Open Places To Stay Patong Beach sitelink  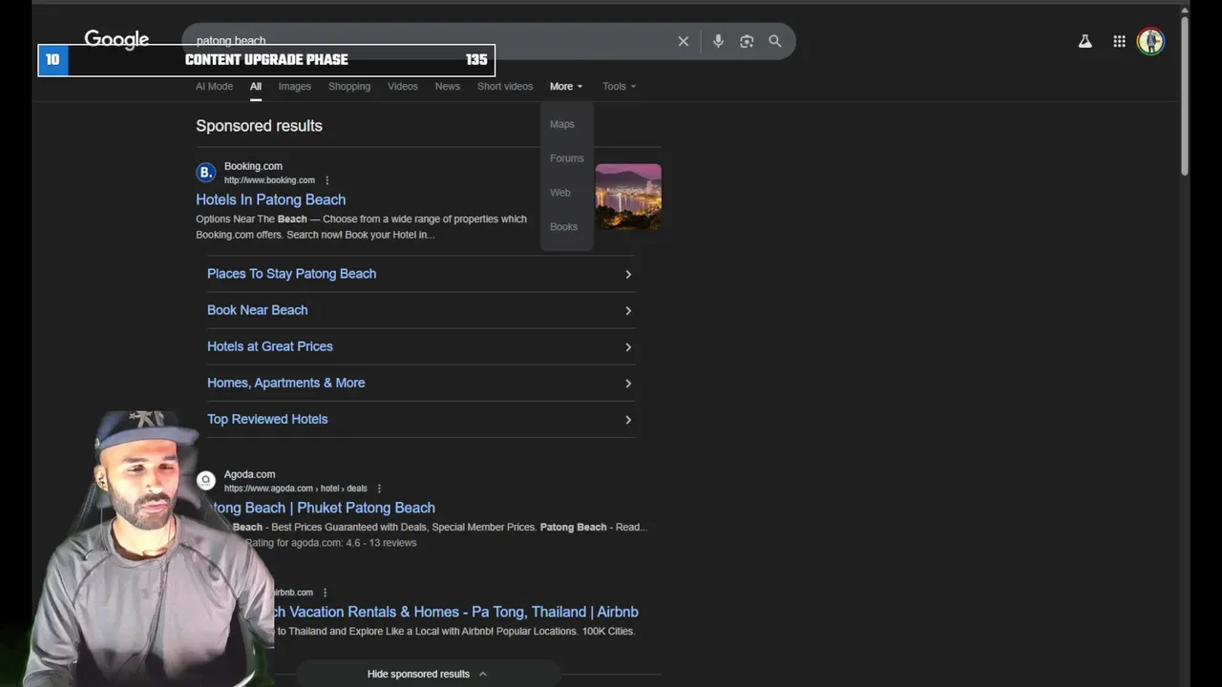pos(292,274)
